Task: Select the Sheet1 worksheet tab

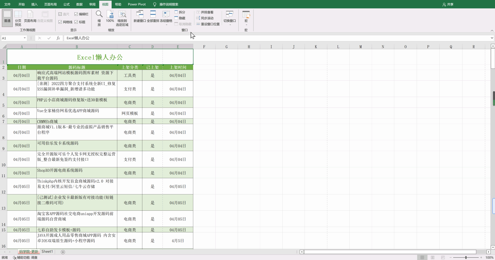Action: coord(47,251)
